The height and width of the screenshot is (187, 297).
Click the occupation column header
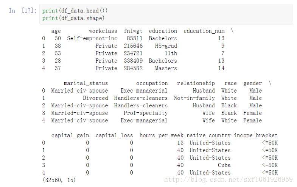152,83
